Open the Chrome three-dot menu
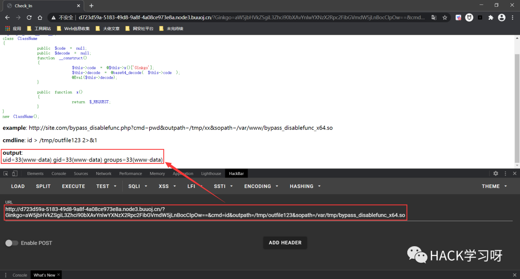Viewport: 520px width, 279px height. 513,17
